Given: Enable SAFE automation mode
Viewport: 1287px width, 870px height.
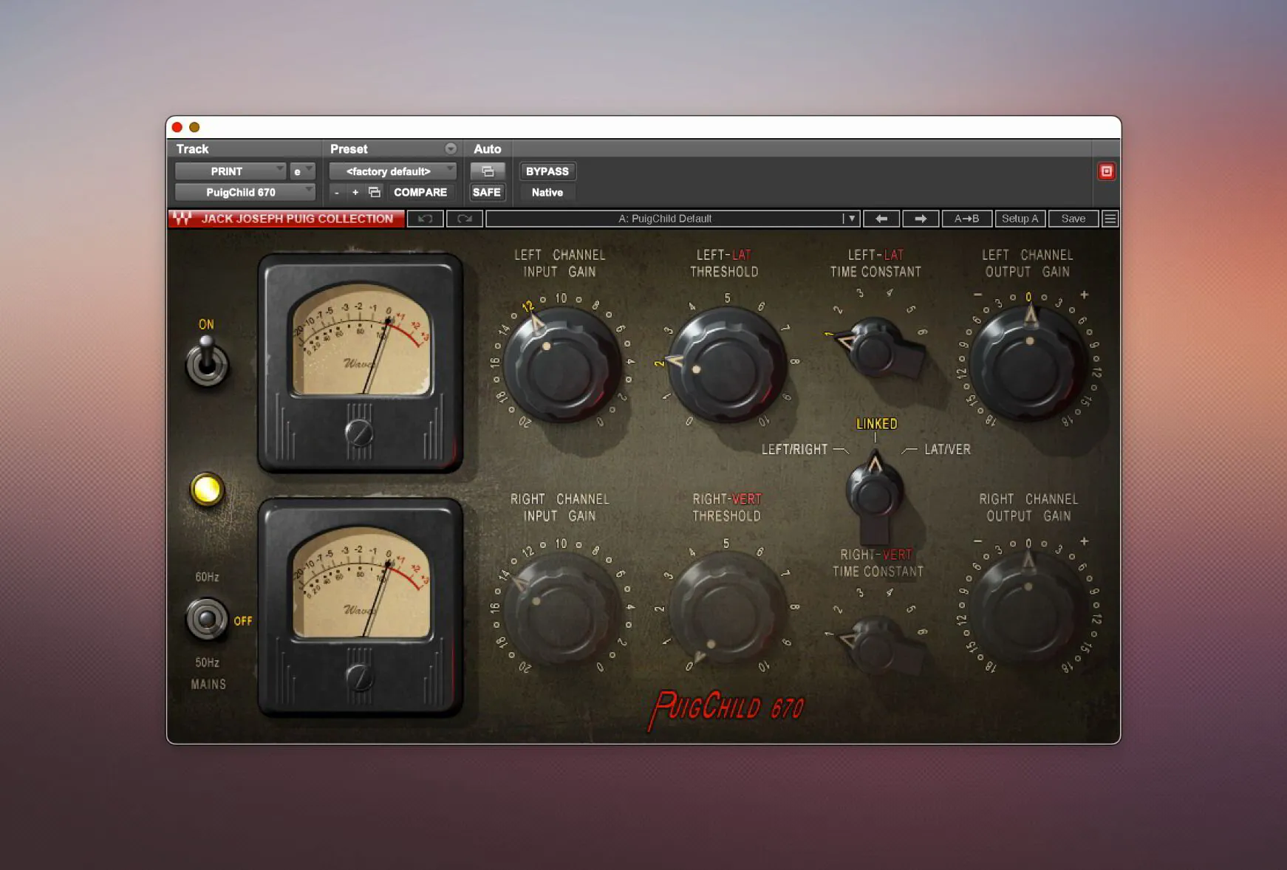Looking at the screenshot, I should [487, 192].
